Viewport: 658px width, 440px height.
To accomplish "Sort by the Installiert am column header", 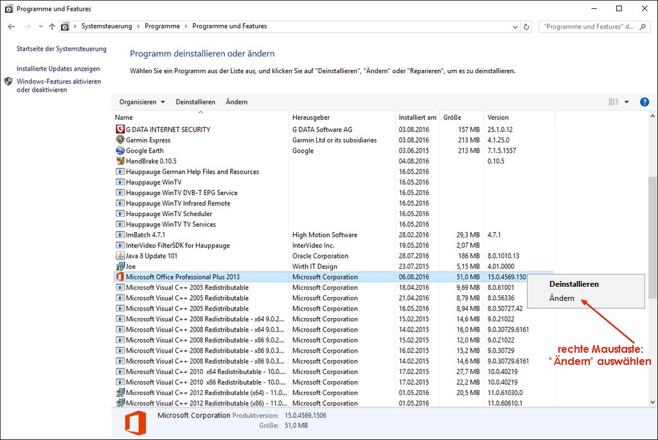I will [418, 117].
